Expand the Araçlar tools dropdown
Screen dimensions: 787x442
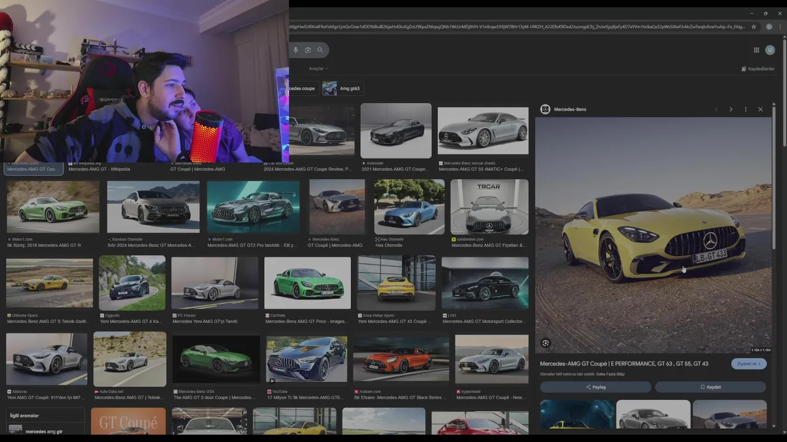pos(318,69)
